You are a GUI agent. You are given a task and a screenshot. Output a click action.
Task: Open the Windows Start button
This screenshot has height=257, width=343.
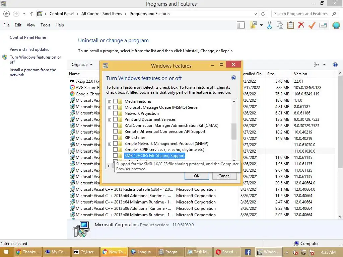[x=6, y=252]
